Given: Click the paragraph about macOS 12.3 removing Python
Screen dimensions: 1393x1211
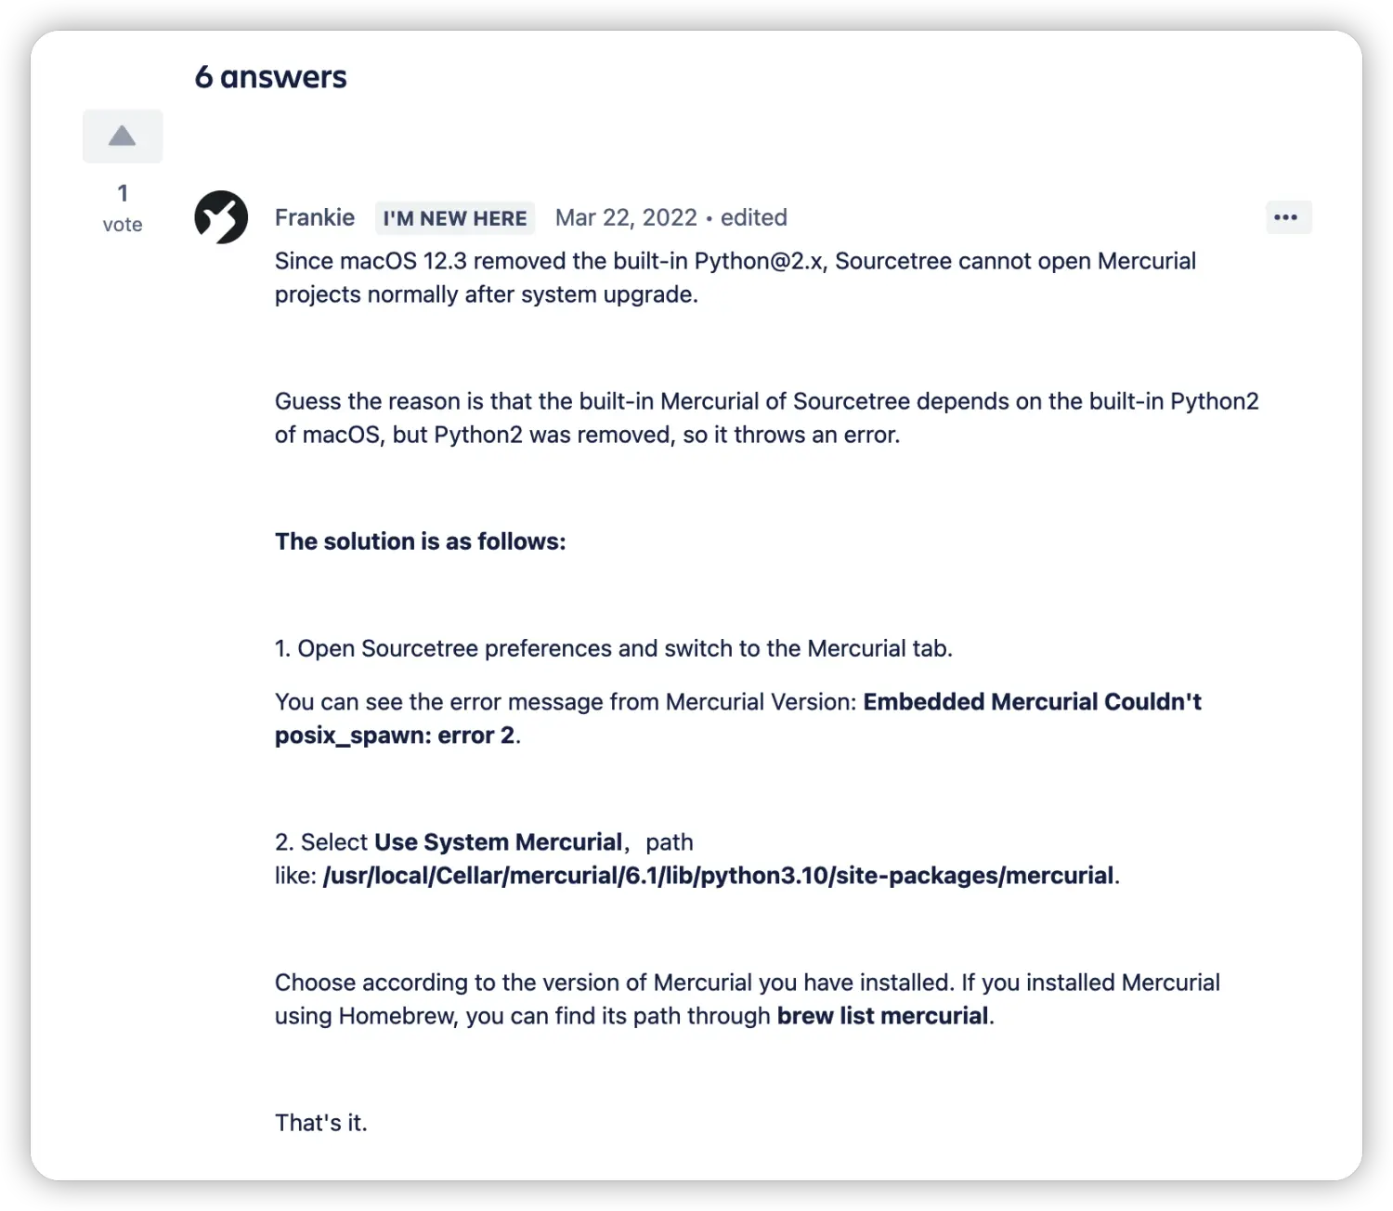Looking at the screenshot, I should (x=736, y=278).
